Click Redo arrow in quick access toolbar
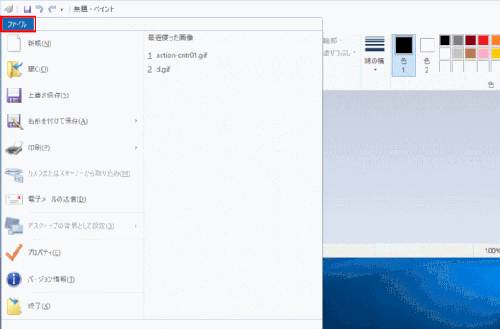The height and width of the screenshot is (329, 500). (51, 9)
